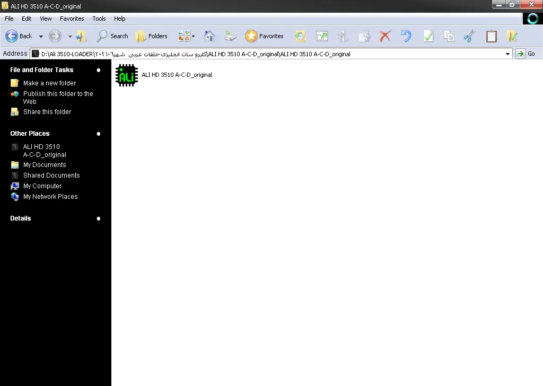
Task: Click the Move To icon
Action: click(x=343, y=36)
